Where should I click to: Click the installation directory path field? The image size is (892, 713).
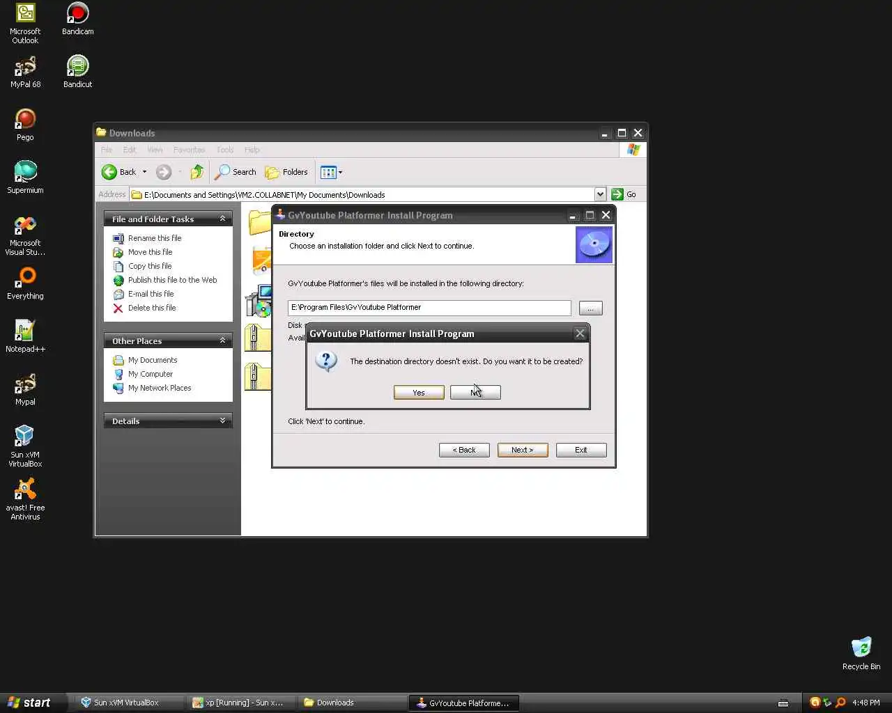click(x=429, y=307)
